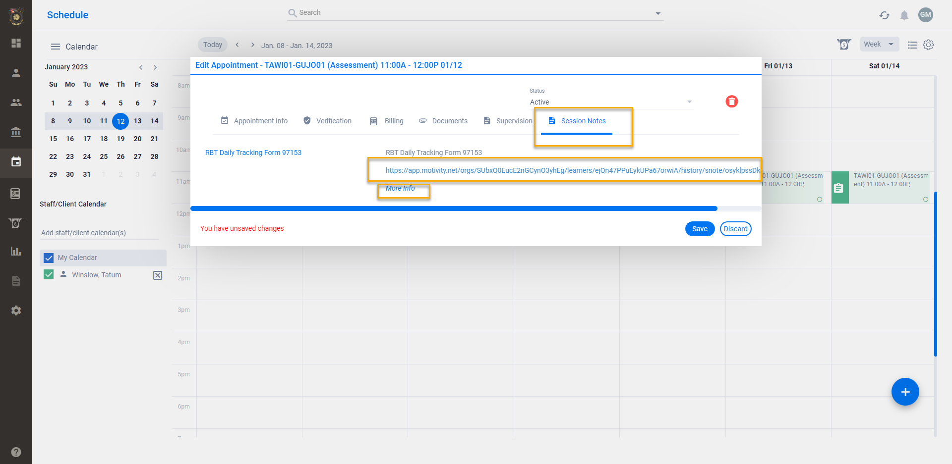
Task: Select the Staff people icon in the sidebar
Action: click(16, 103)
